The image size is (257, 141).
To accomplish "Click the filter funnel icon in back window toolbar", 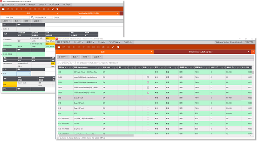I will 26,9.
